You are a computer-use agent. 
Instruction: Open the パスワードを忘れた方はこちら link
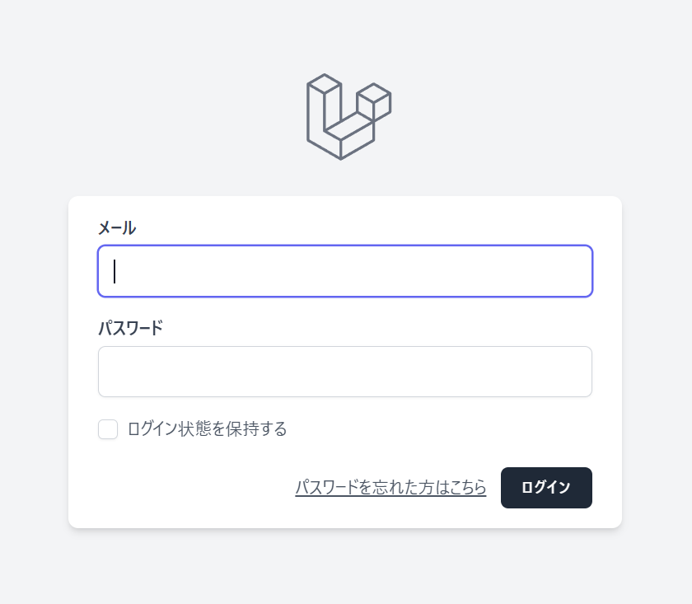point(390,488)
